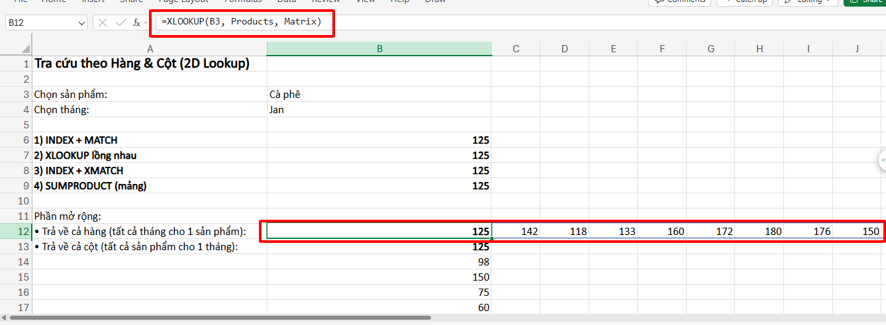The image size is (886, 325).
Task: Click the 125 value in row 13
Action: click(379, 247)
